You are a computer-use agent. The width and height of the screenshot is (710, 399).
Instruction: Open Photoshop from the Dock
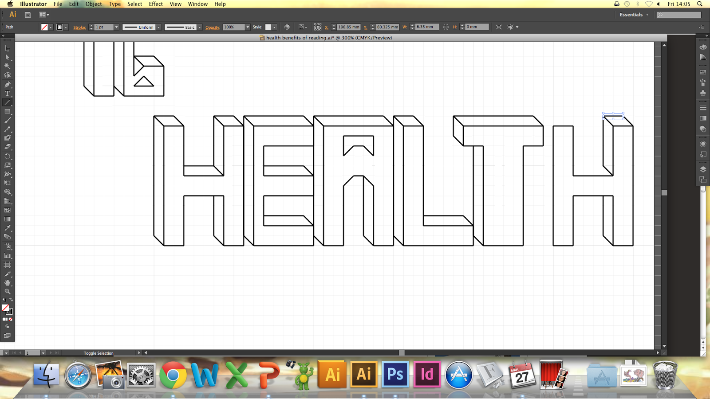tap(395, 374)
